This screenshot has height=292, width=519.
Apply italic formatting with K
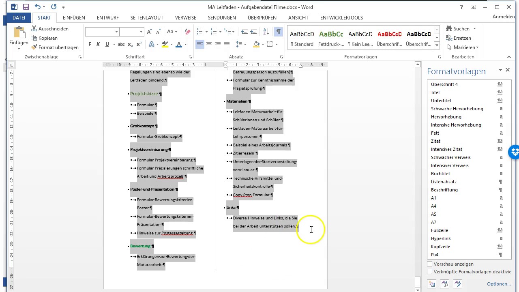[98, 44]
